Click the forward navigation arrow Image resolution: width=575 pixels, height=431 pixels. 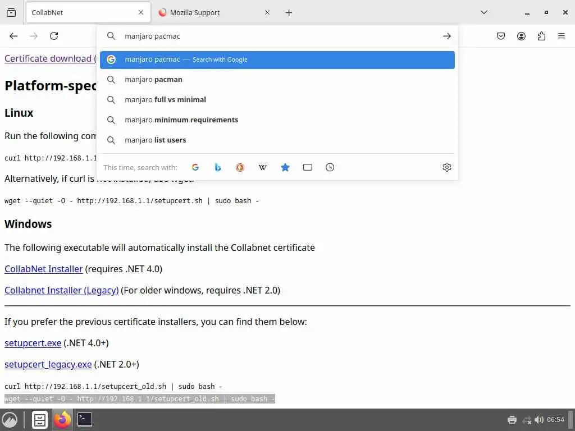[x=34, y=36]
